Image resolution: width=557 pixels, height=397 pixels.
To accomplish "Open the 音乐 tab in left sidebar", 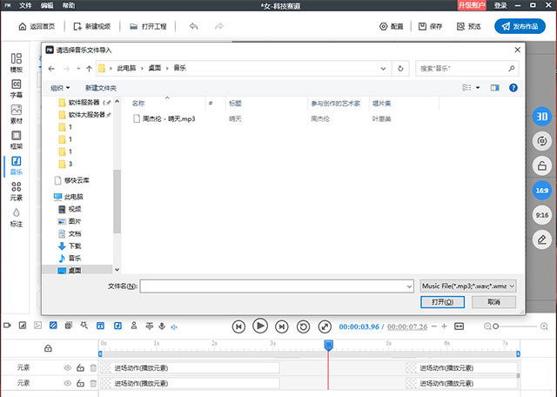I will [16, 165].
